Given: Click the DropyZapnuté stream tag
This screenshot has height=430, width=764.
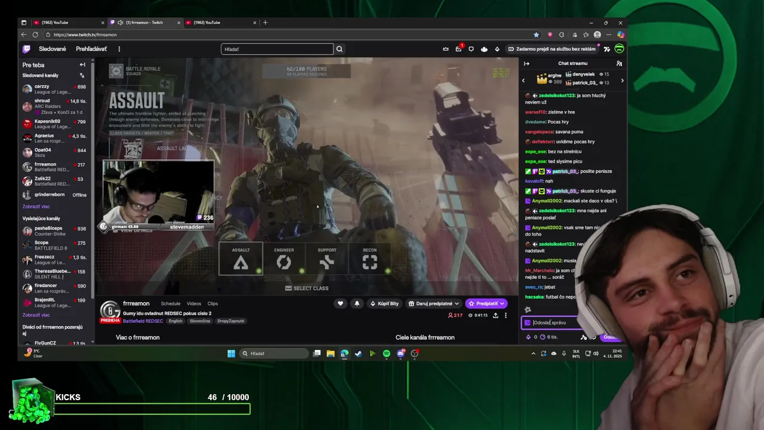Looking at the screenshot, I should coord(230,321).
